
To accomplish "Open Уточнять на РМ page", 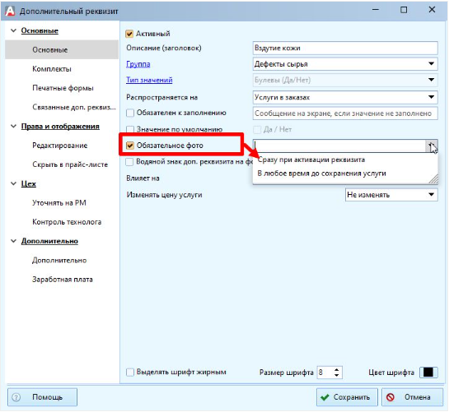I will coord(59,203).
